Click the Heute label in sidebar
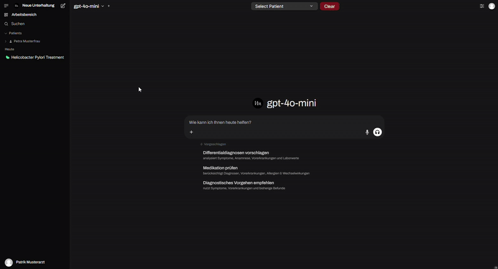 tap(9, 49)
